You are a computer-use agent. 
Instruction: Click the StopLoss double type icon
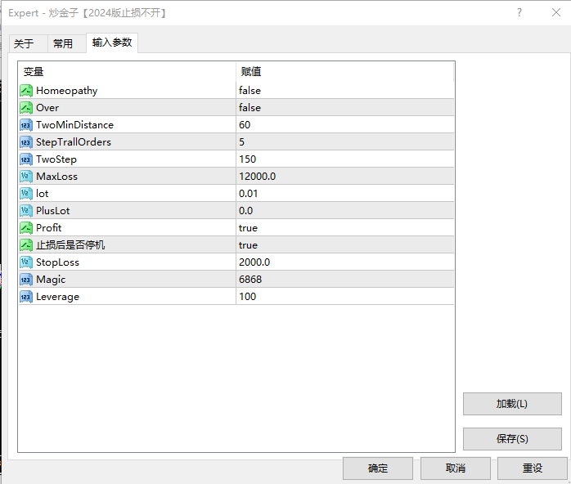pos(26,262)
